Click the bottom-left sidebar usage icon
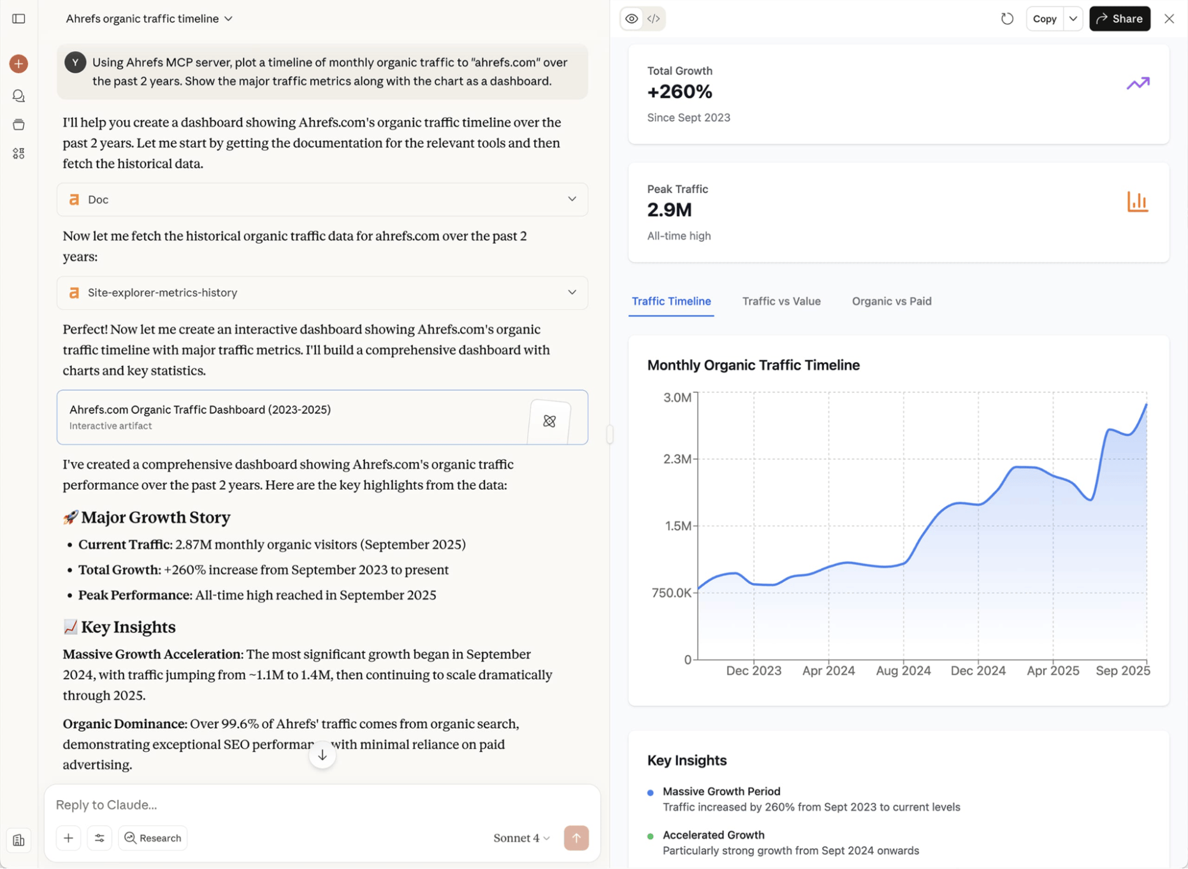This screenshot has height=869, width=1188. click(x=18, y=840)
